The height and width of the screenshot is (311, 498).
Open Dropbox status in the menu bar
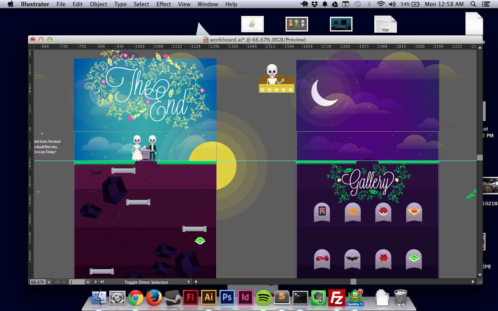click(315, 4)
